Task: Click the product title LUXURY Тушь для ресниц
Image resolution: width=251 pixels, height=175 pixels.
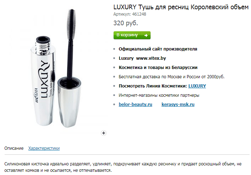Action: click(x=181, y=7)
